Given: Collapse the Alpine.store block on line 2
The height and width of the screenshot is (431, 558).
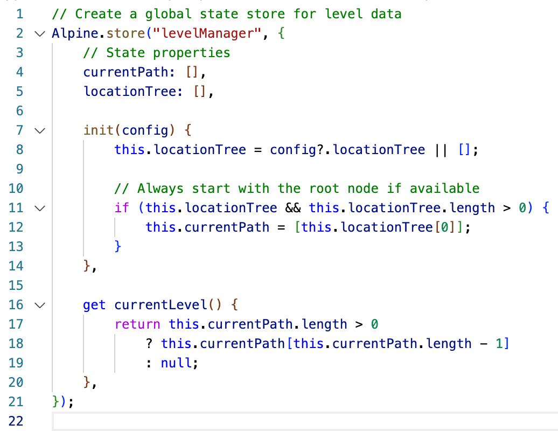Looking at the screenshot, I should 39,33.
